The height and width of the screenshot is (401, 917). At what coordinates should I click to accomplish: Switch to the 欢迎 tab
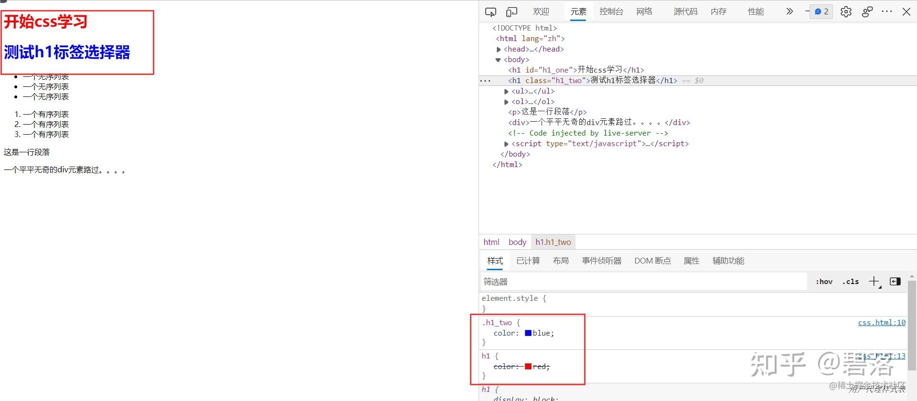pyautogui.click(x=541, y=11)
